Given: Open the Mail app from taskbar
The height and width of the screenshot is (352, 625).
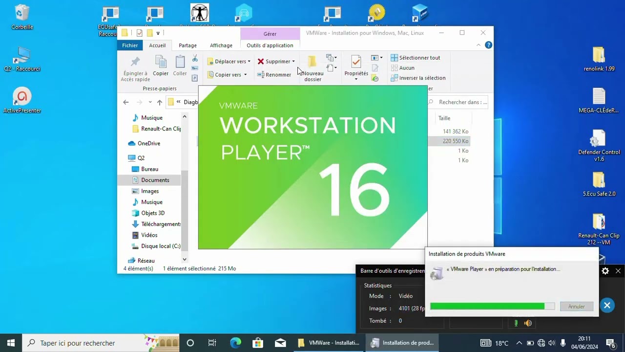Looking at the screenshot, I should click(281, 343).
